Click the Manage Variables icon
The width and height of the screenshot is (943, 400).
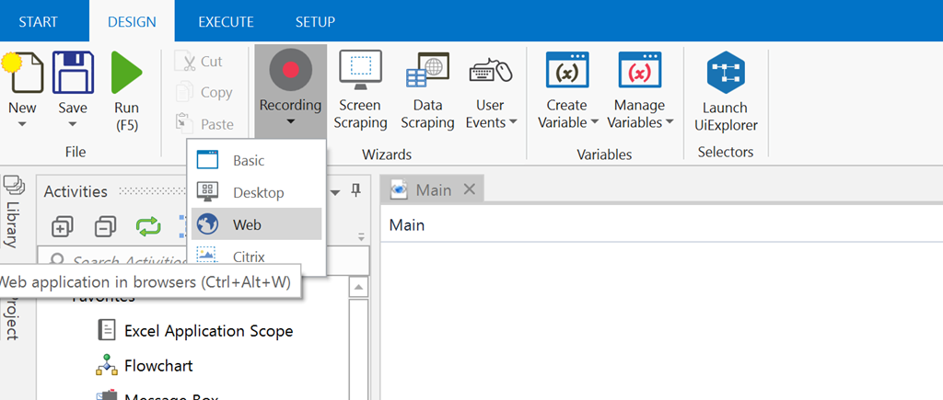(x=640, y=70)
